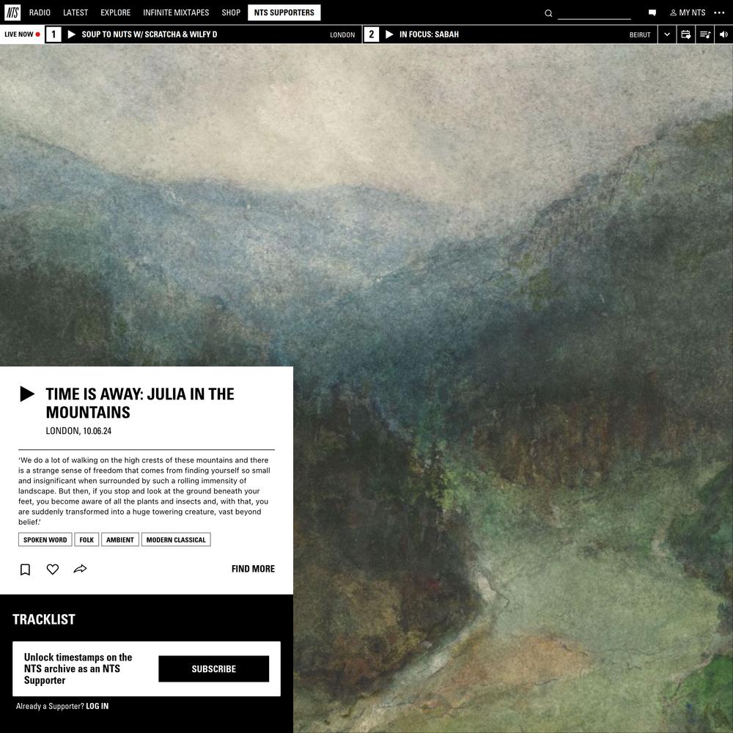Open the three-dots more menu

coord(720,12)
